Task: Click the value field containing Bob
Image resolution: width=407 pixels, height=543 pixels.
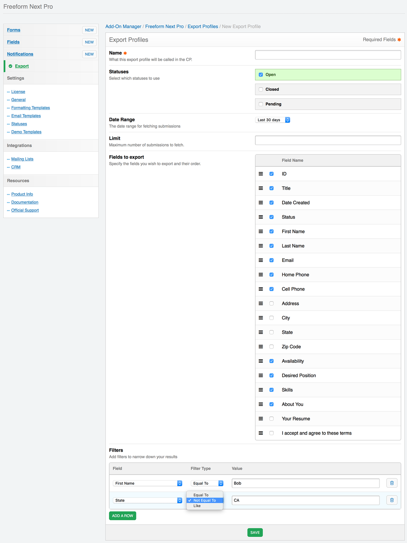Action: click(306, 483)
